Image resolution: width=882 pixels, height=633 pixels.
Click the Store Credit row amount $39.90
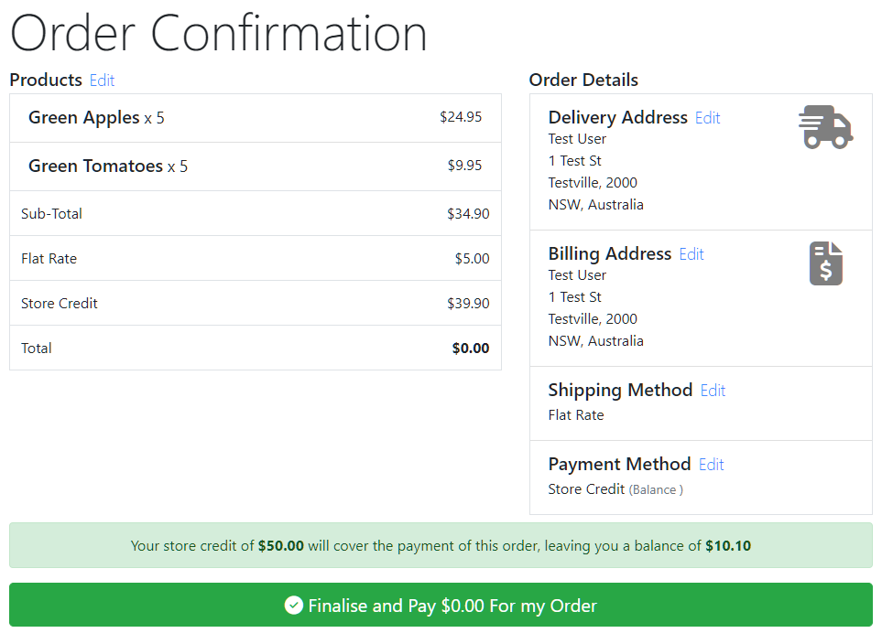[468, 304]
